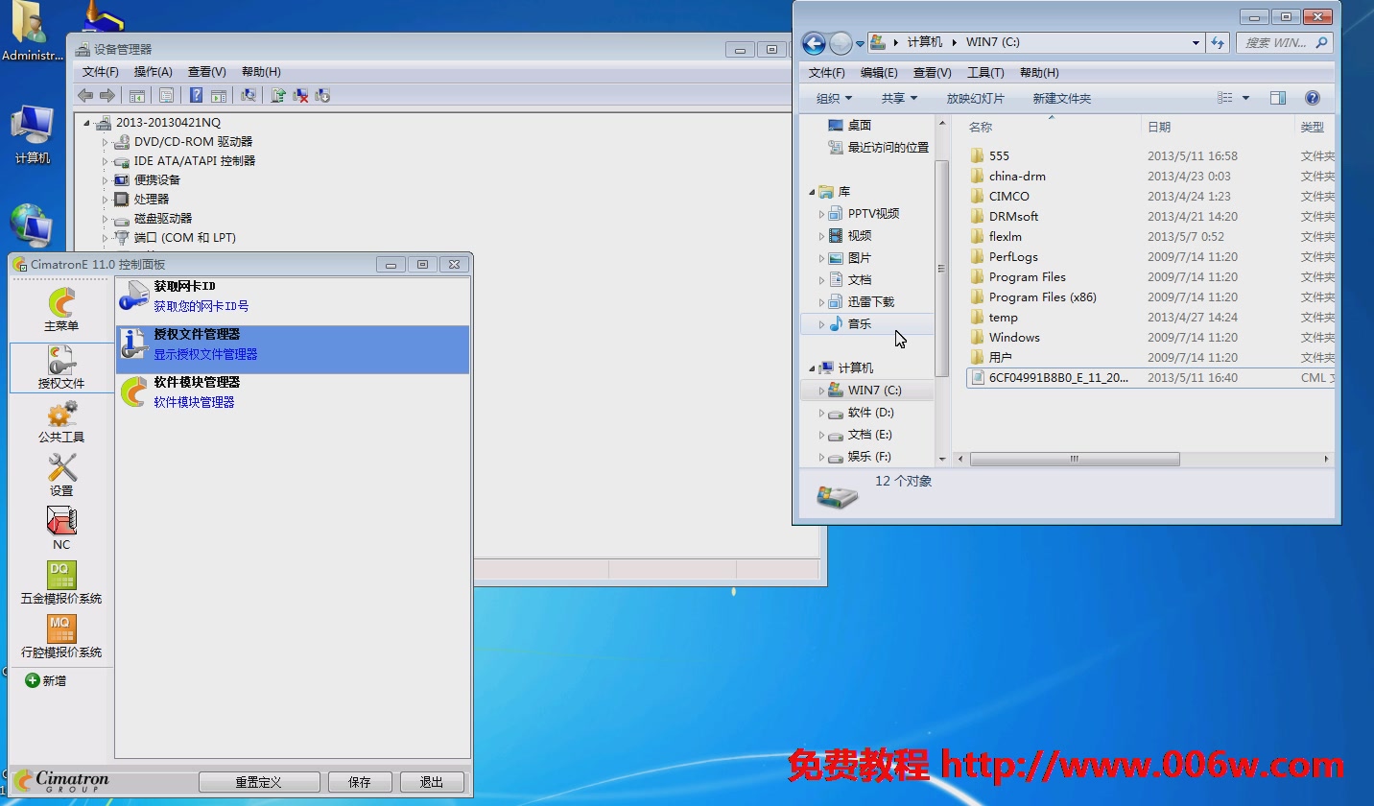Click the 重置定义 button
This screenshot has height=806, width=1374.
tap(259, 782)
